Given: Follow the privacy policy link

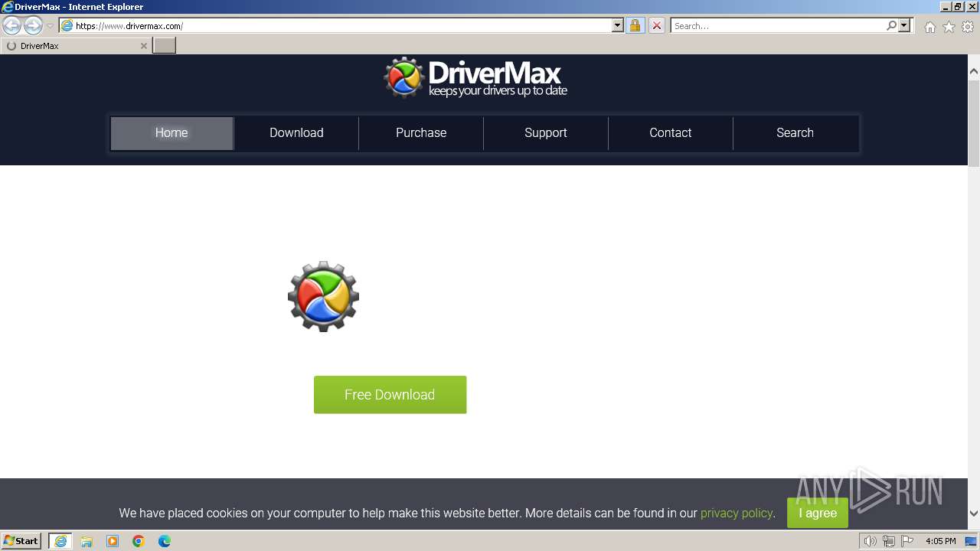Looking at the screenshot, I should (x=736, y=514).
